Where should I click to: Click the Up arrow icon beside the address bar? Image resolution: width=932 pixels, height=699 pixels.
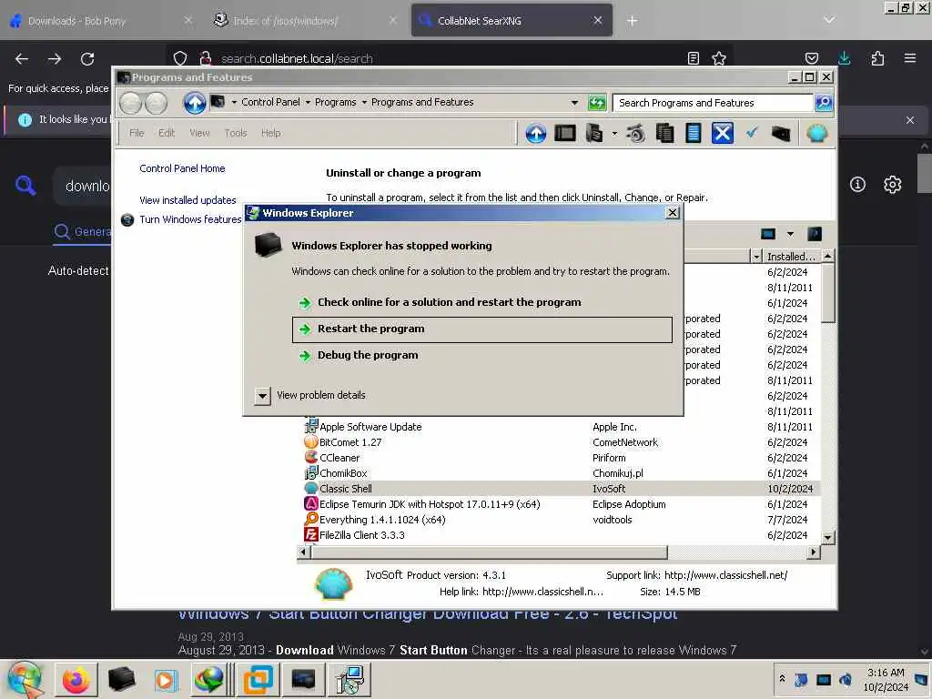195,103
